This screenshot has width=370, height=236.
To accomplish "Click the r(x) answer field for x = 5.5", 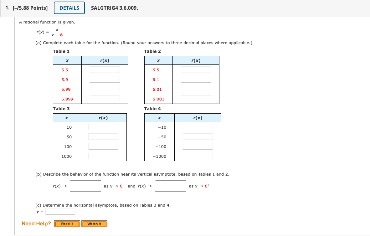I will click(x=105, y=69).
